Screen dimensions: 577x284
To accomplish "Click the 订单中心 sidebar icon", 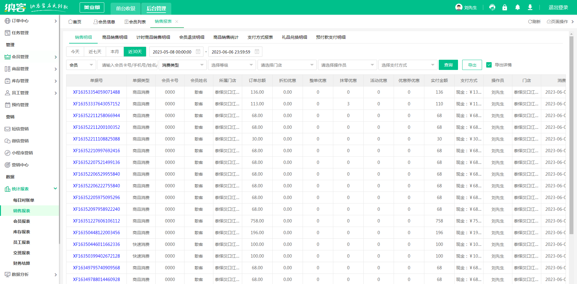I will pyautogui.click(x=8, y=21).
